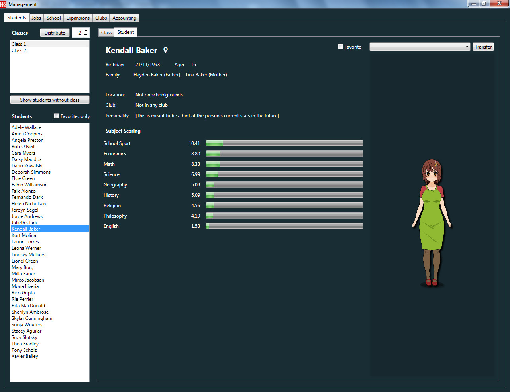
Task: Click Show students without class button
Action: click(x=50, y=100)
